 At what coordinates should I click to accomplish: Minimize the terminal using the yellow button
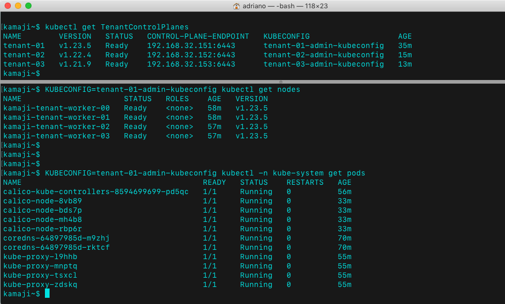coord(18,6)
